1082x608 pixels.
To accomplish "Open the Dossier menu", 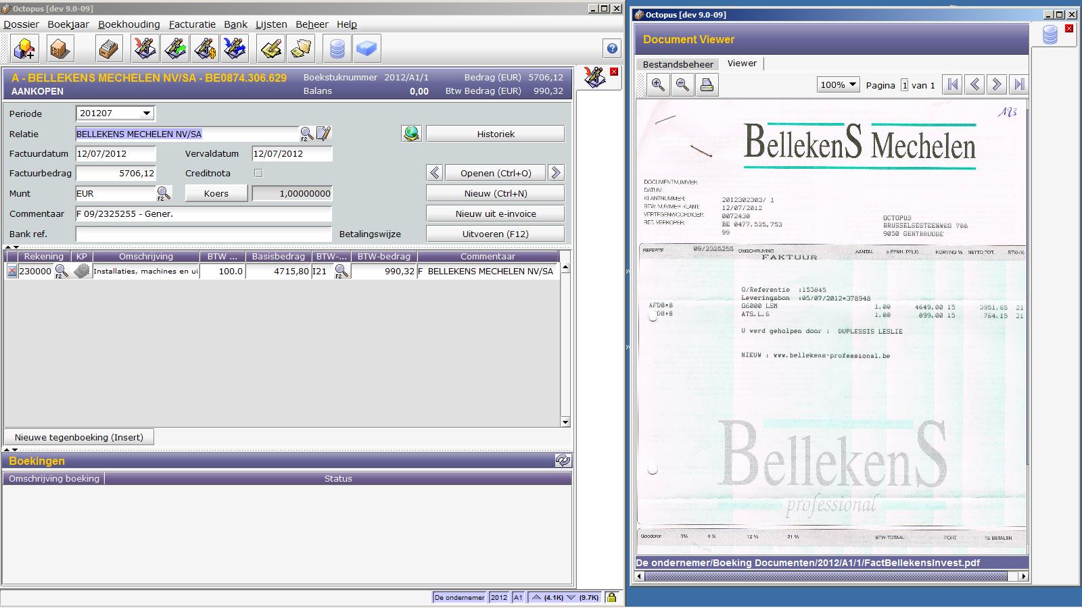I will pyautogui.click(x=22, y=24).
